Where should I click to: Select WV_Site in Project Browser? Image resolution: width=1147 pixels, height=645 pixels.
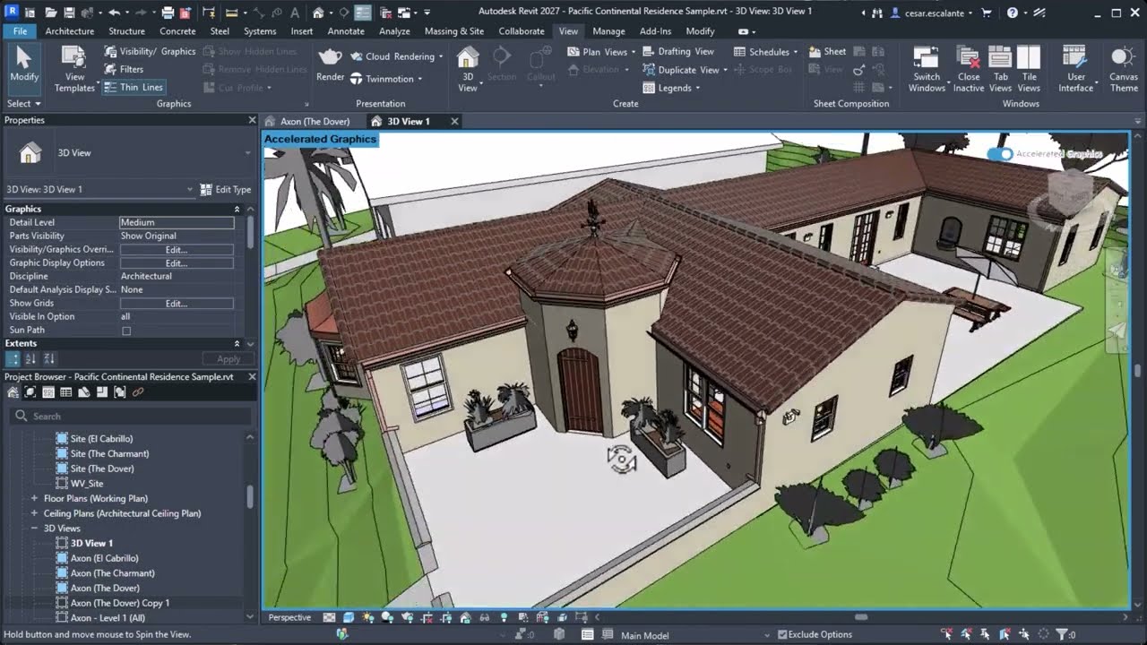point(87,484)
